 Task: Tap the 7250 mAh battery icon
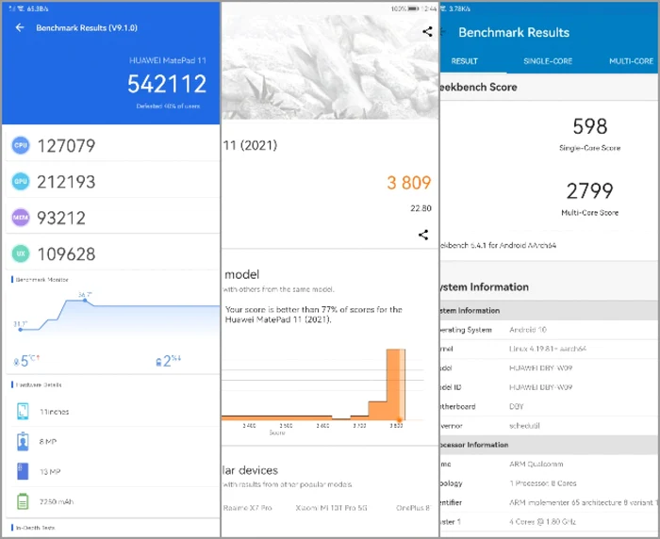tap(23, 501)
